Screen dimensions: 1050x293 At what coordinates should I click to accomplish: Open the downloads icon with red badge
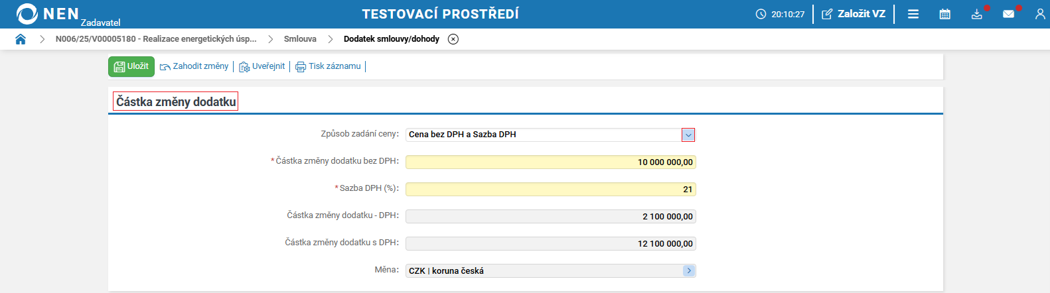[977, 14]
